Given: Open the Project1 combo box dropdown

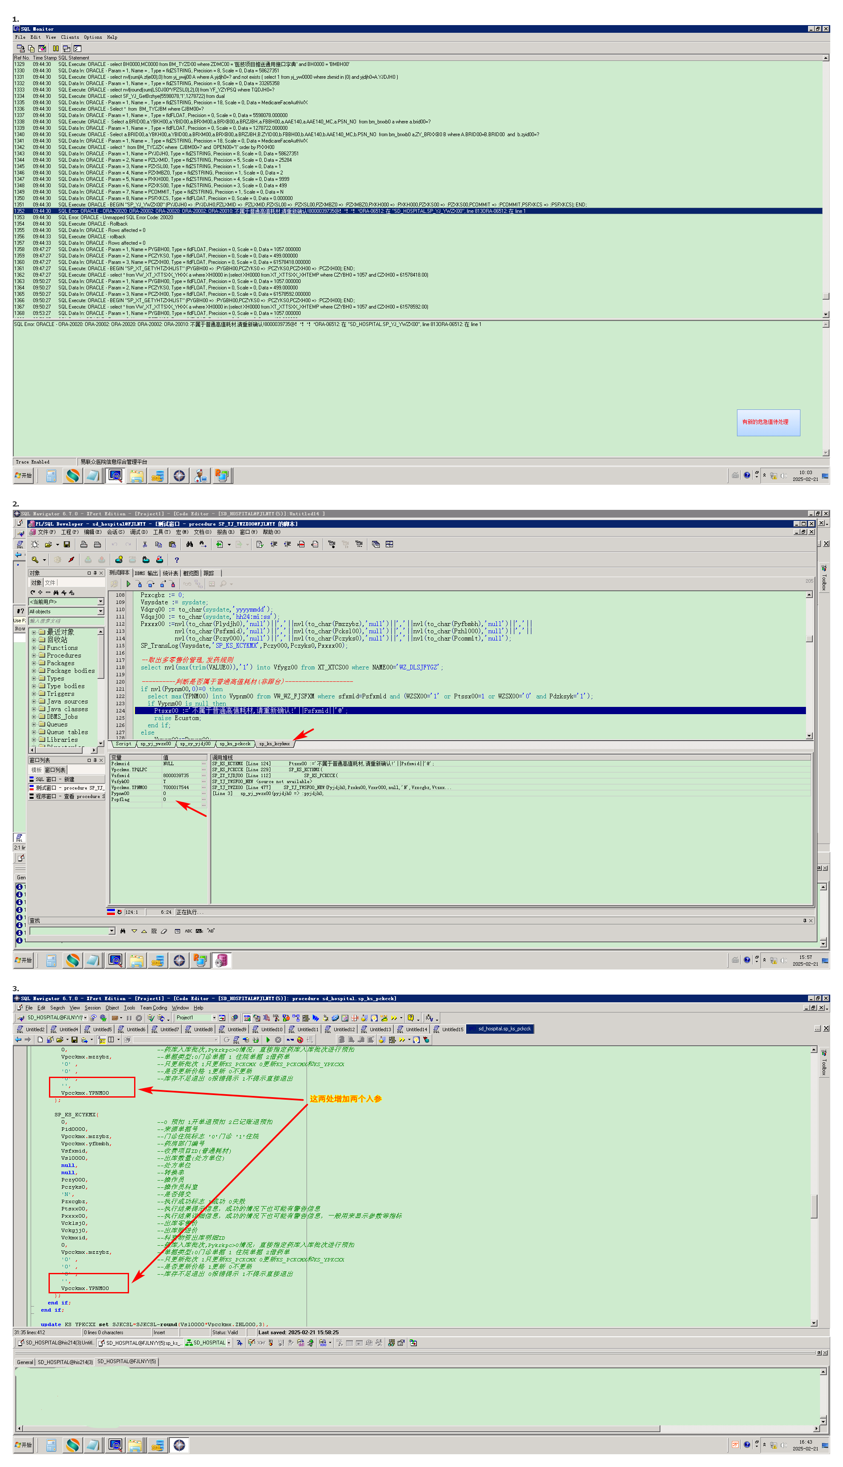Looking at the screenshot, I should [214, 1017].
